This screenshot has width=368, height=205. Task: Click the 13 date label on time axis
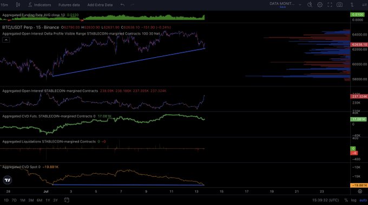[196, 192]
